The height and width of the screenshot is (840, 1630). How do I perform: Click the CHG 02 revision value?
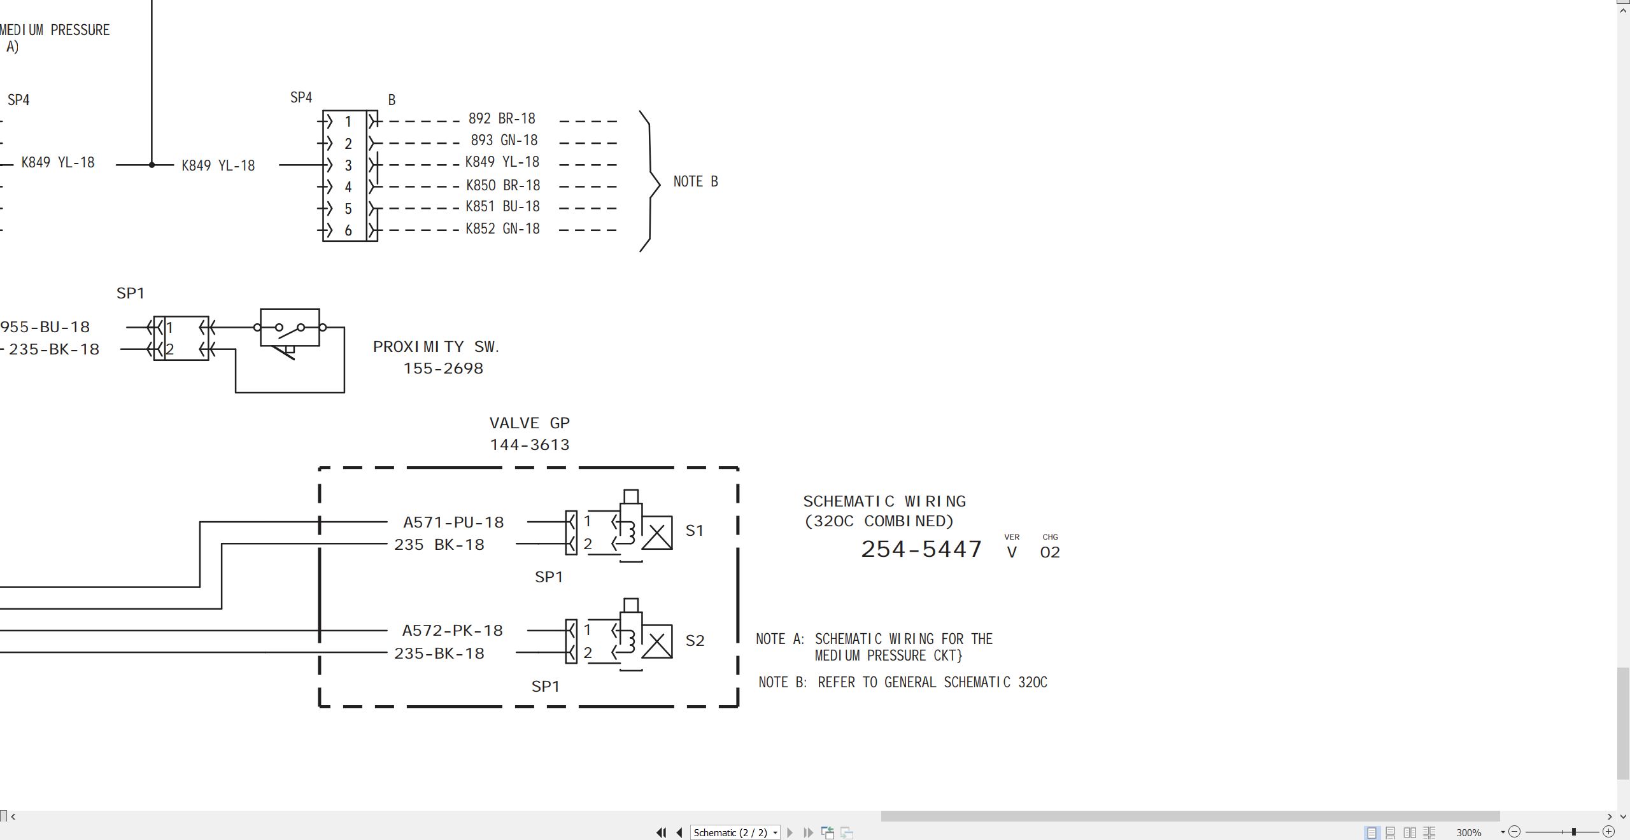pos(1050,552)
